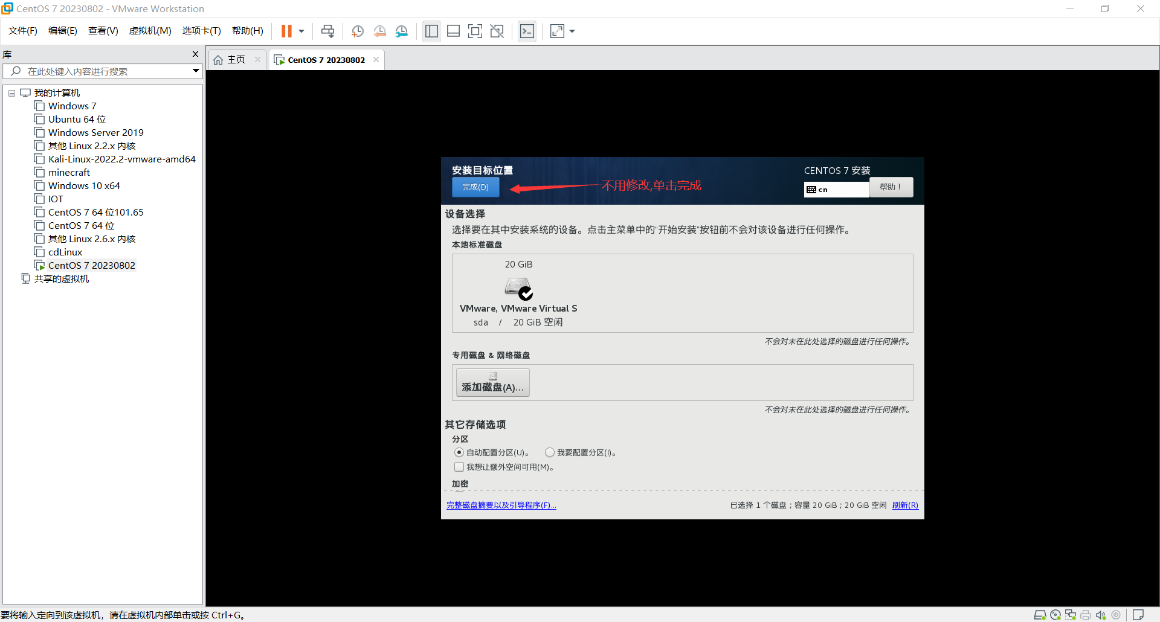The height and width of the screenshot is (622, 1160).
Task: Click the network adapter status icon
Action: [x=1071, y=615]
